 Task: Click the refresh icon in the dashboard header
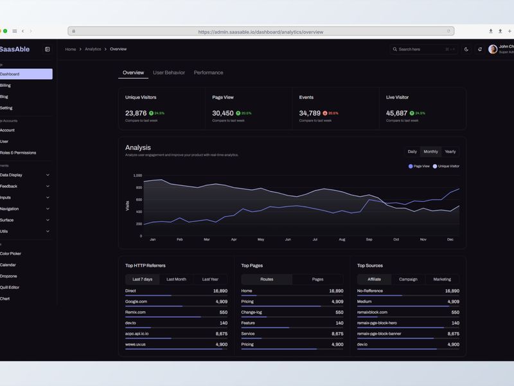[x=480, y=50]
